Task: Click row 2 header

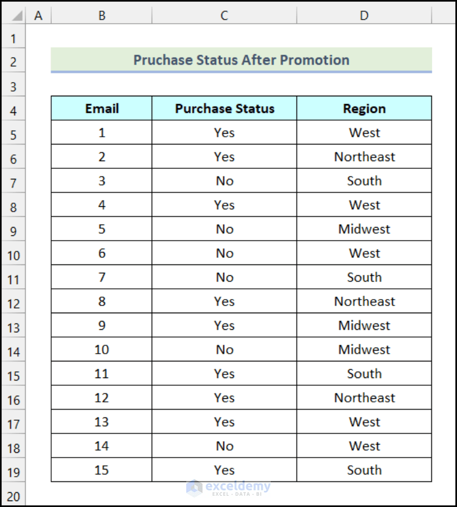Action: (x=14, y=61)
